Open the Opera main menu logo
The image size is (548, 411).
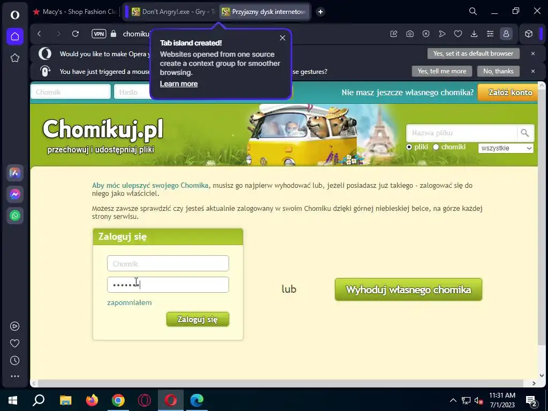tap(14, 14)
